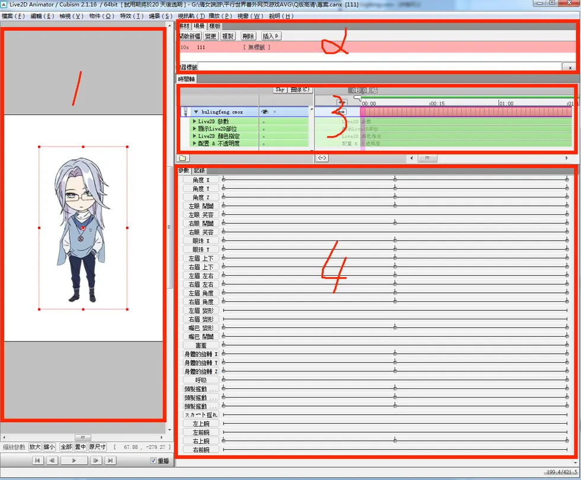Image resolution: width=581 pixels, height=480 pixels.
Task: Toggle the Shy button
Action: pyautogui.click(x=280, y=89)
